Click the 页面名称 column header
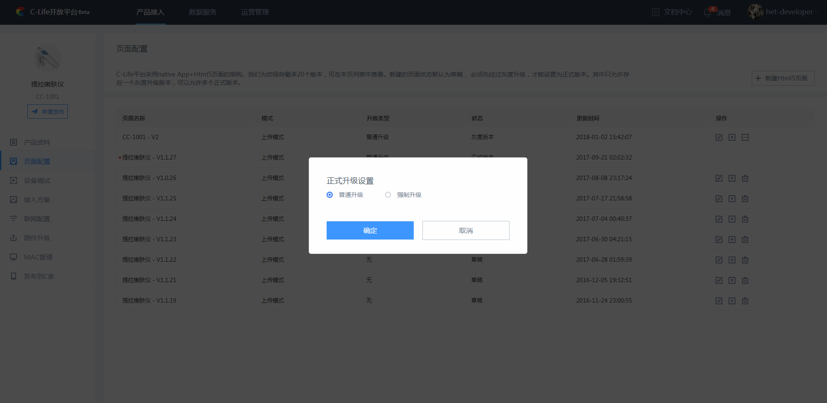 [x=134, y=118]
